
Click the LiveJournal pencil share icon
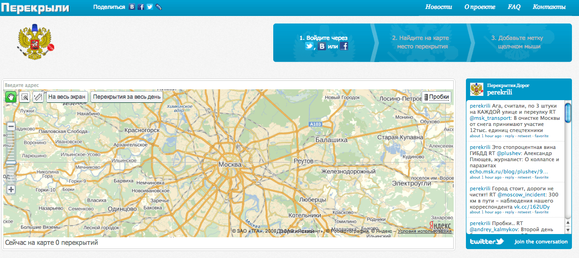pos(158,7)
